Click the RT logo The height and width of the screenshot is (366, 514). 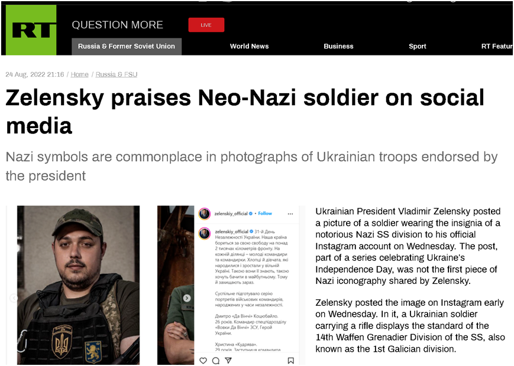tap(31, 30)
